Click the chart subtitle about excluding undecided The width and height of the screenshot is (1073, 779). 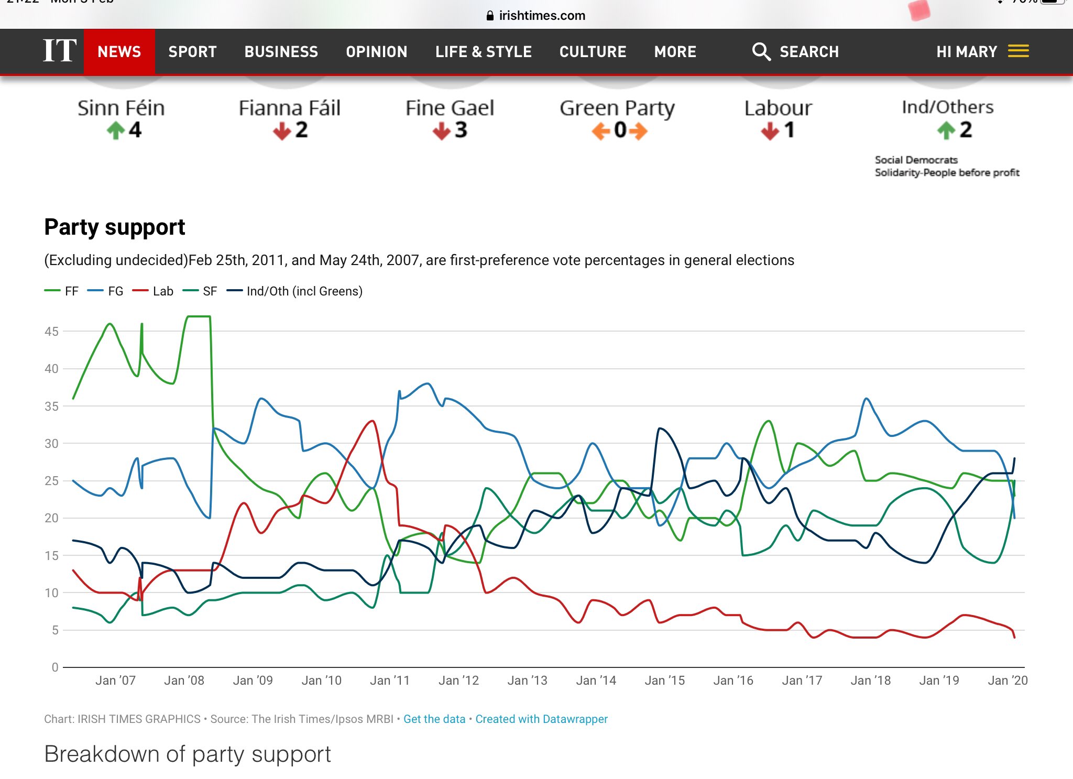(x=419, y=260)
